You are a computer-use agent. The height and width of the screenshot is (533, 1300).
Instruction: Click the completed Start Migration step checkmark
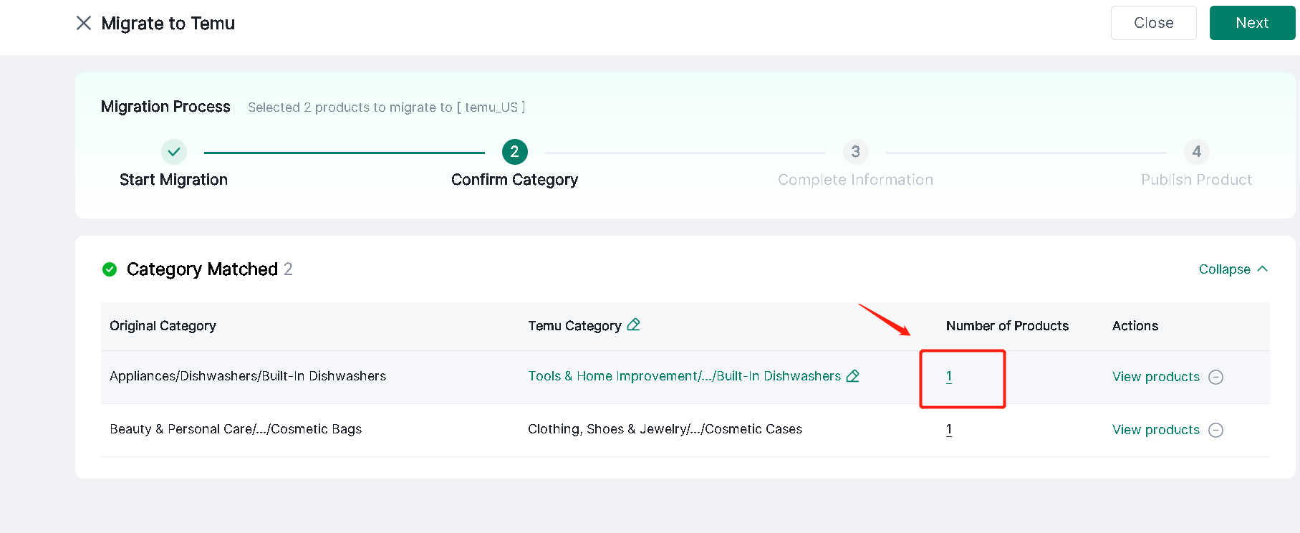coord(174,152)
